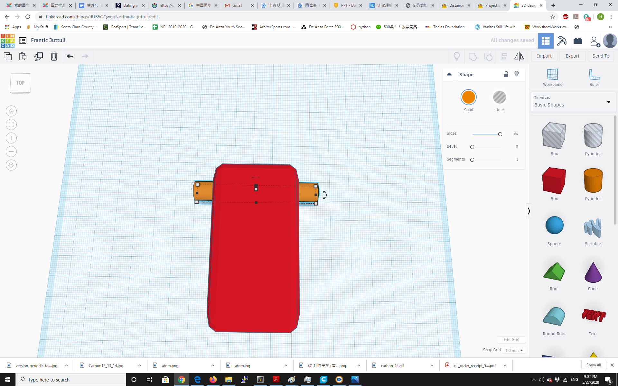The image size is (618, 386).
Task: Click the Sides slider handle
Action: pyautogui.click(x=500, y=134)
